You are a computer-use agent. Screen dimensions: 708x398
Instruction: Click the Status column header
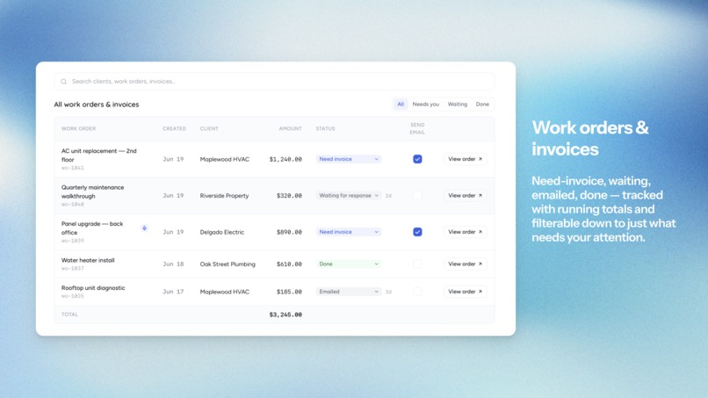click(x=326, y=129)
